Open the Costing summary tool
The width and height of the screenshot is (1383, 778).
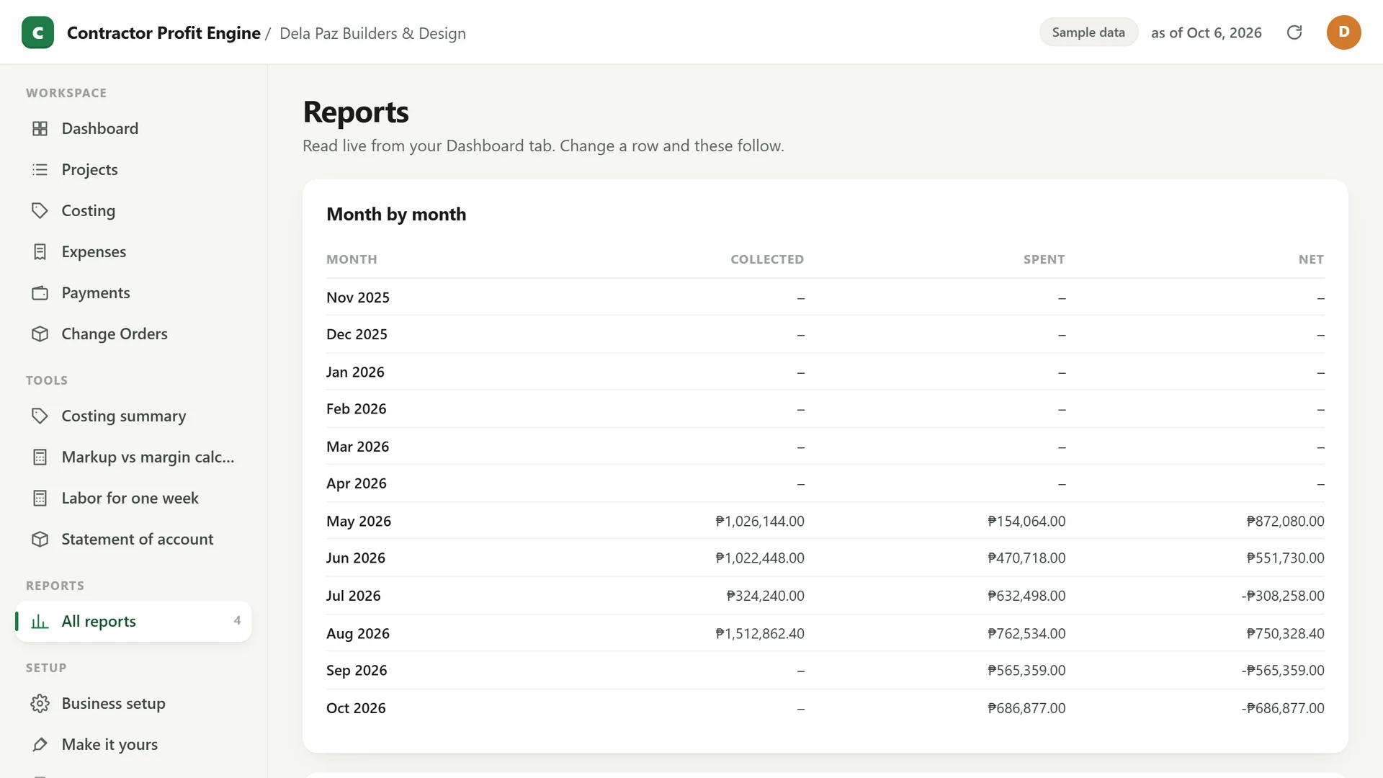133,416
